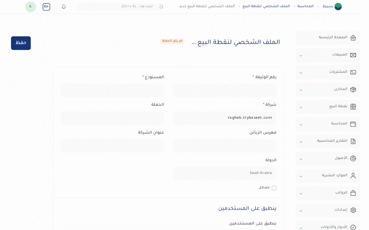Viewport: 369px width, 230px height.
Task: Open المخازن menu item
Action: point(328,89)
